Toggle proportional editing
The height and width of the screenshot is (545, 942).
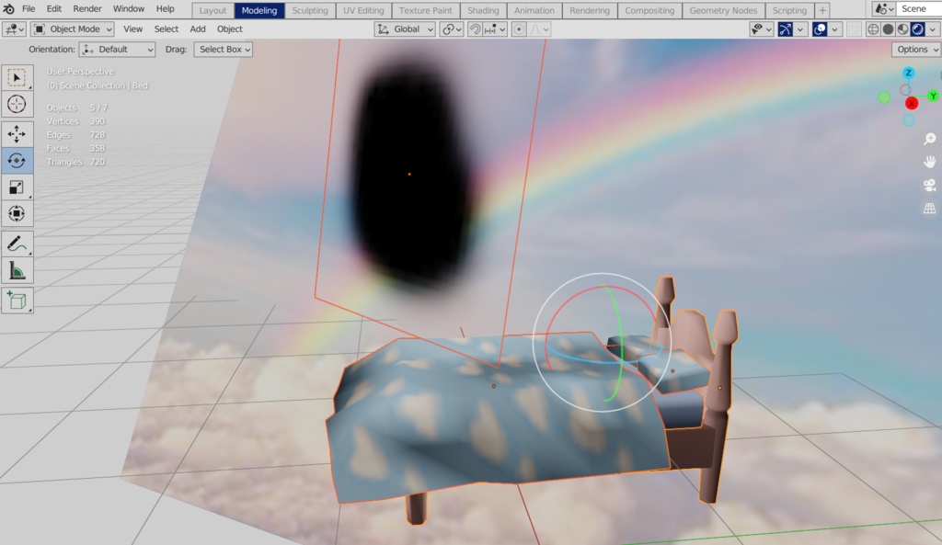[519, 28]
